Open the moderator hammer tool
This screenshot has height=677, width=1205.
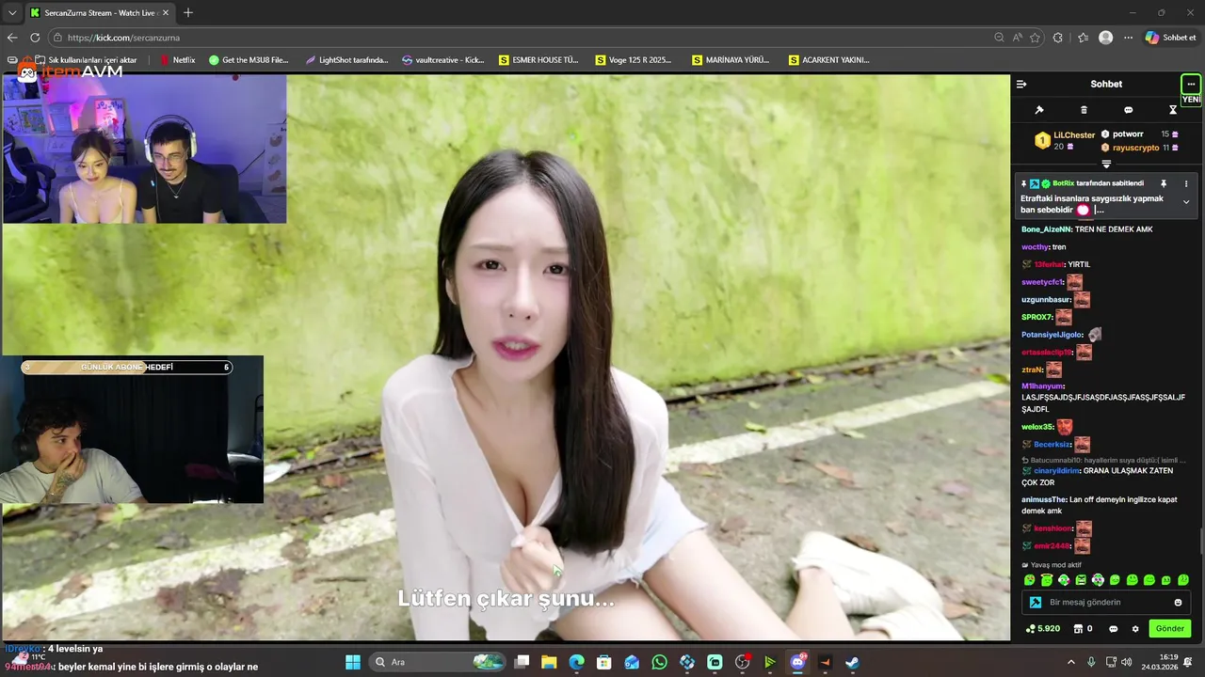1039,110
